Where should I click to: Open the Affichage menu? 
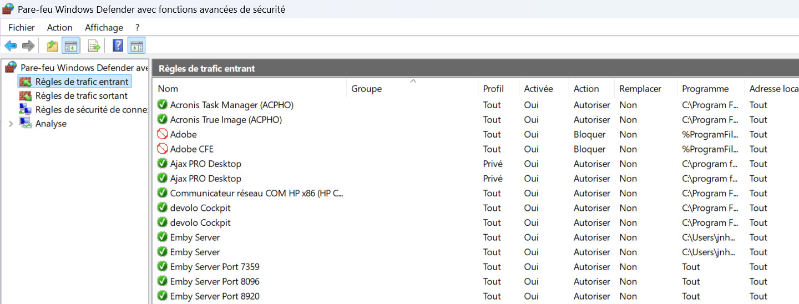pyautogui.click(x=104, y=27)
